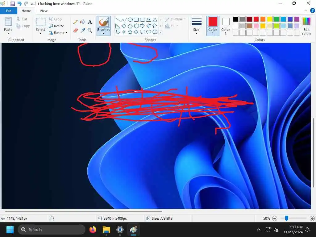This screenshot has width=316, height=237.
Task: Select the Eraser tool
Action: coord(75,31)
